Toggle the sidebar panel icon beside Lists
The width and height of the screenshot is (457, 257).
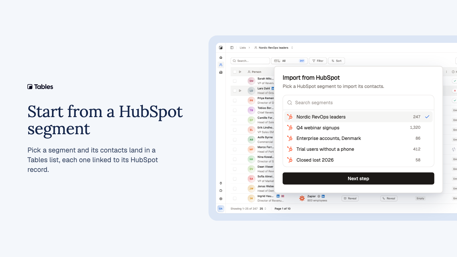232,48
